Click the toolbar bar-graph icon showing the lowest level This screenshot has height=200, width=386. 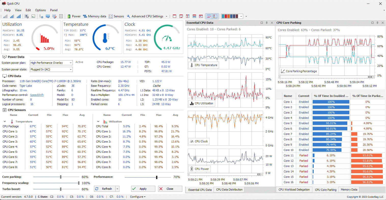pyautogui.click(x=6, y=16)
